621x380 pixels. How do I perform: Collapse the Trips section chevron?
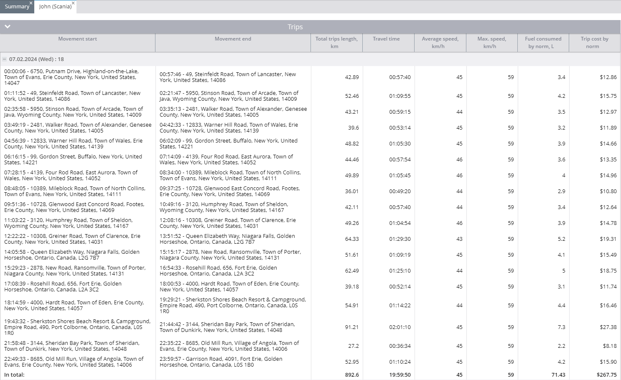8,27
